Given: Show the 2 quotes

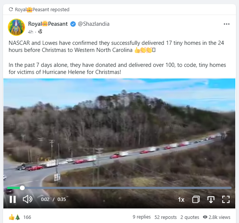Looking at the screenshot, I should coord(190,217).
